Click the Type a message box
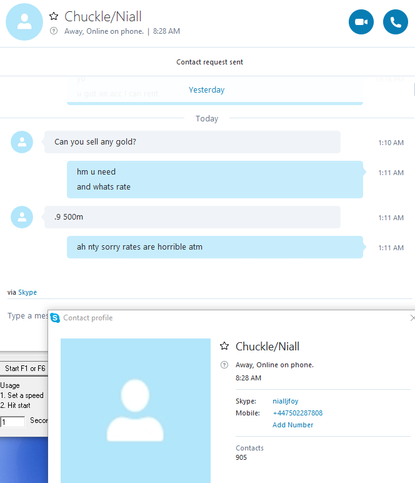The image size is (415, 483). [27, 316]
